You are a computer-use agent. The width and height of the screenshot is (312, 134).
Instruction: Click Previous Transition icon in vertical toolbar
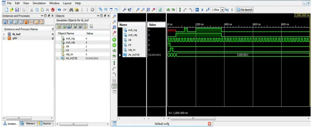tap(114, 50)
